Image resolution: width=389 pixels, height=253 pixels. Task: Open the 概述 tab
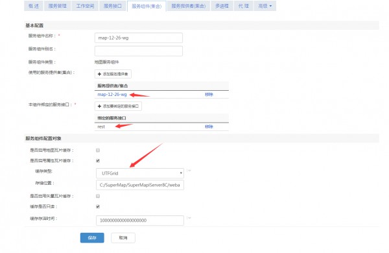[34, 6]
